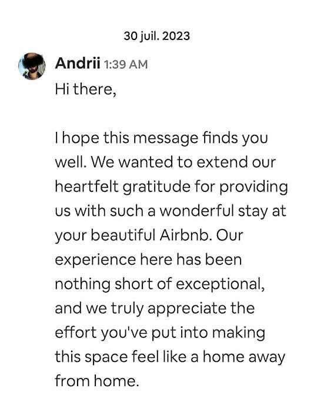
Task: Select the 'Hi there,' greeting line
Action: coord(85,89)
